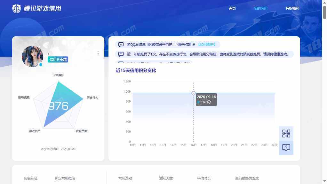Click the 2026-09-16 data point on chart

click(193, 93)
